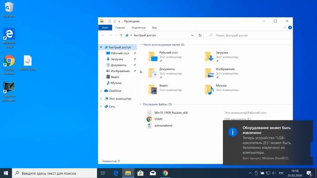This screenshot has width=317, height=178.
Task: Click the Видео folder icon in main pane
Action: click(x=153, y=89)
